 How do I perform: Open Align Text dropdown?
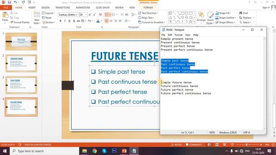(146, 18)
